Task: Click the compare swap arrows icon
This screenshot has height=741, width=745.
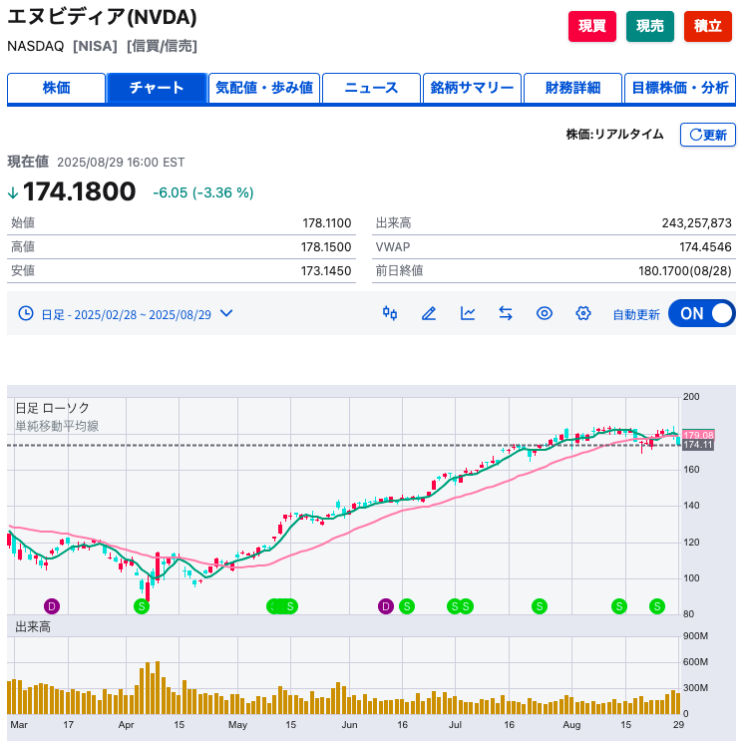Action: (506, 313)
